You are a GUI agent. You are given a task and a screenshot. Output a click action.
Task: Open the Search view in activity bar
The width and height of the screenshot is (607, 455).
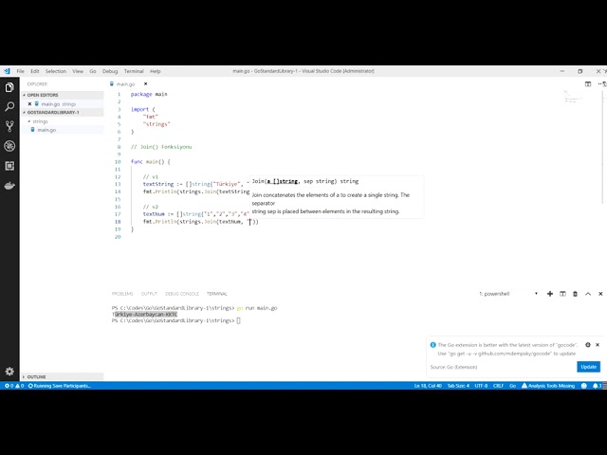[9, 107]
